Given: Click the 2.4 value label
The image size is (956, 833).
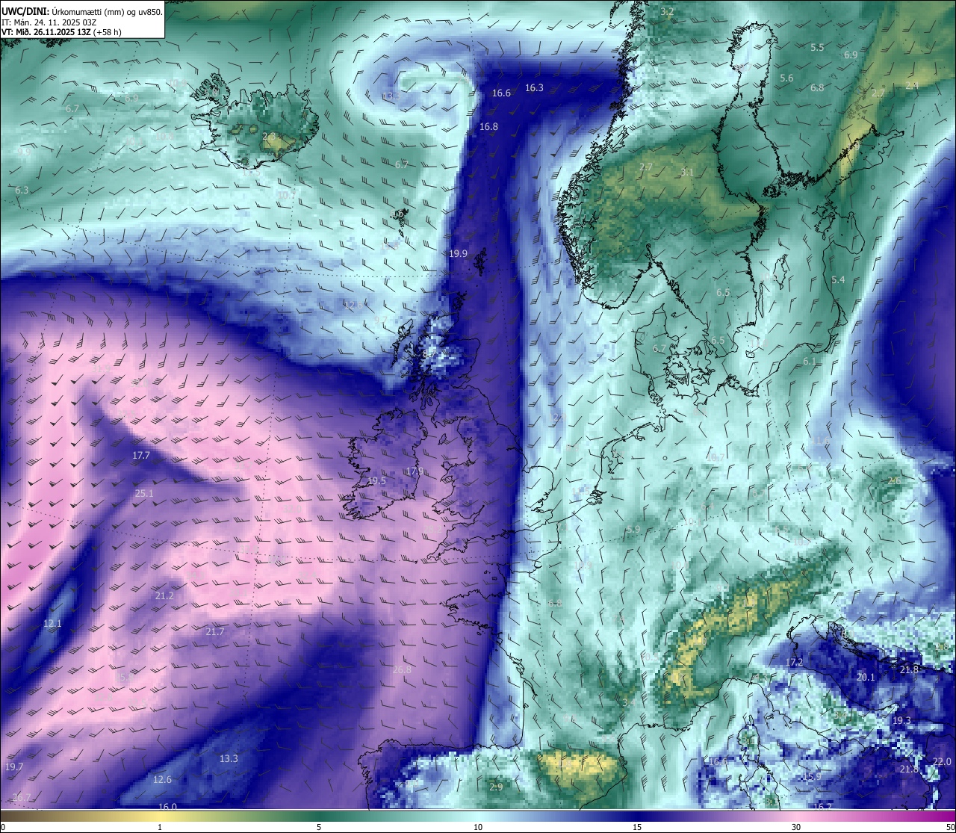Looking at the screenshot, I should coord(912,85).
